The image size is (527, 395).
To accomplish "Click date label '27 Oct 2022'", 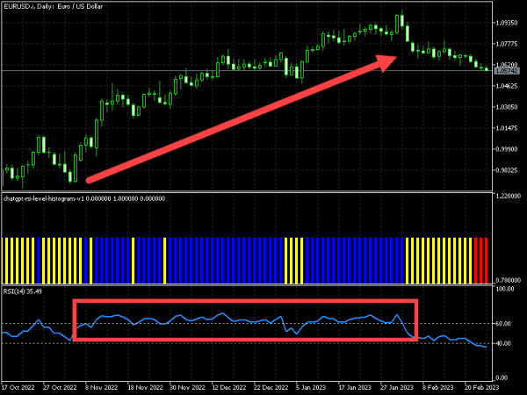I will click(x=60, y=388).
